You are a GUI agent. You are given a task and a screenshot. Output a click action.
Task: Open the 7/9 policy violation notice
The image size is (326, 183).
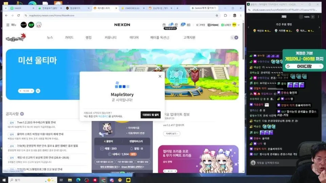tap(48, 146)
